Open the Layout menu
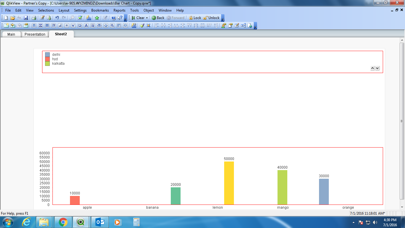The width and height of the screenshot is (405, 228). [x=64, y=10]
